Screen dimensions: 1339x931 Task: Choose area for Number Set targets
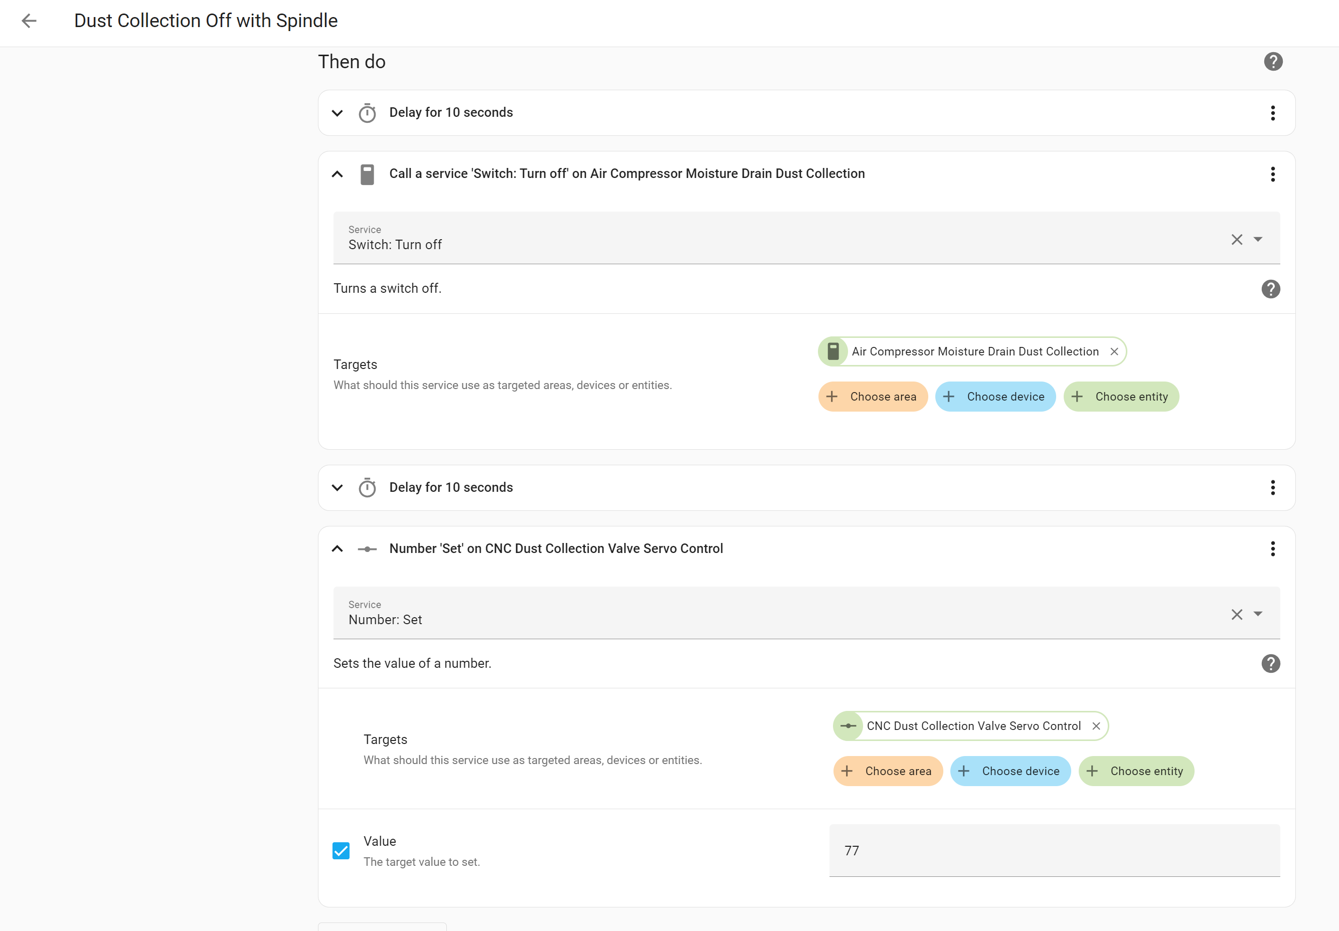coord(888,771)
